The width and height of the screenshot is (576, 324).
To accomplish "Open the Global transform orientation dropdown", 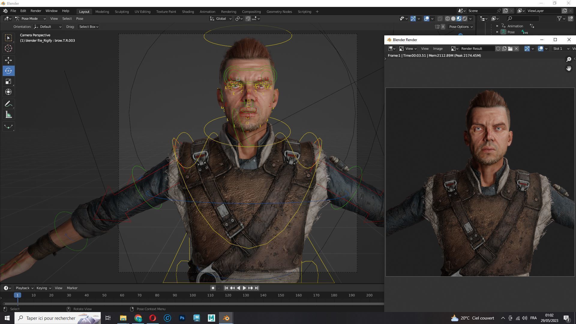I will coord(221,19).
